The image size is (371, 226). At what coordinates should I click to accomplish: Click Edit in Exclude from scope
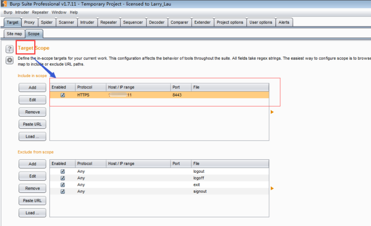(x=33, y=176)
